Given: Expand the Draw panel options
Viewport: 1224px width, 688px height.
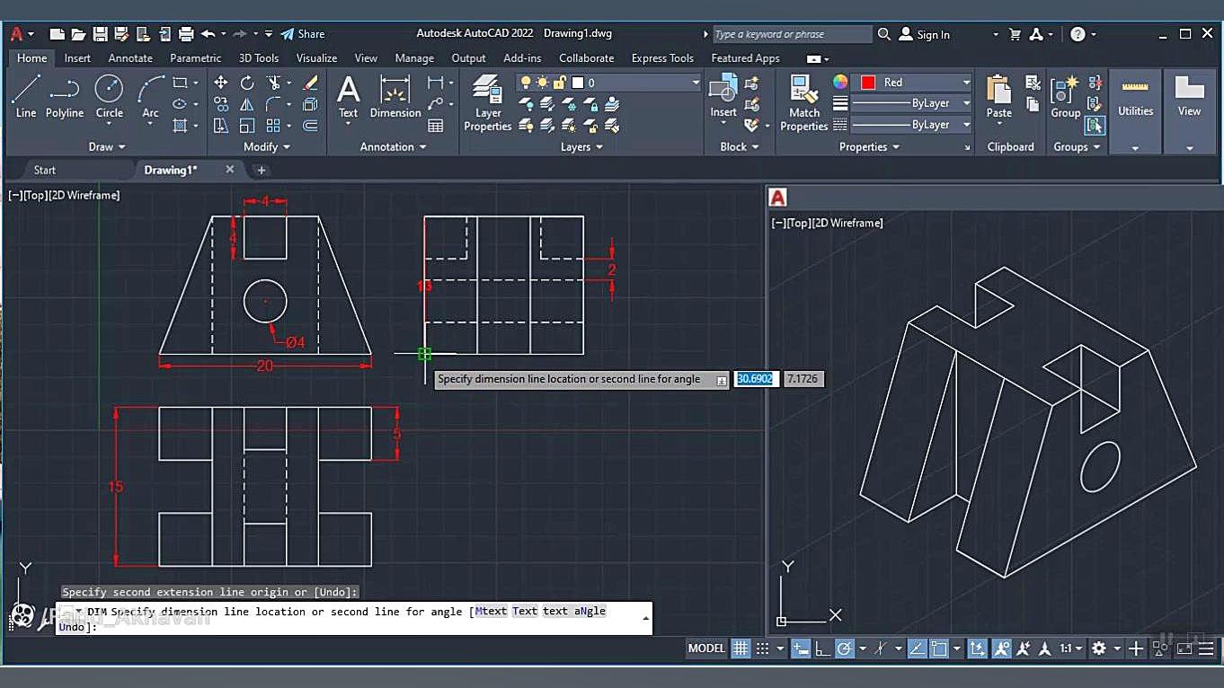Looking at the screenshot, I should [107, 147].
